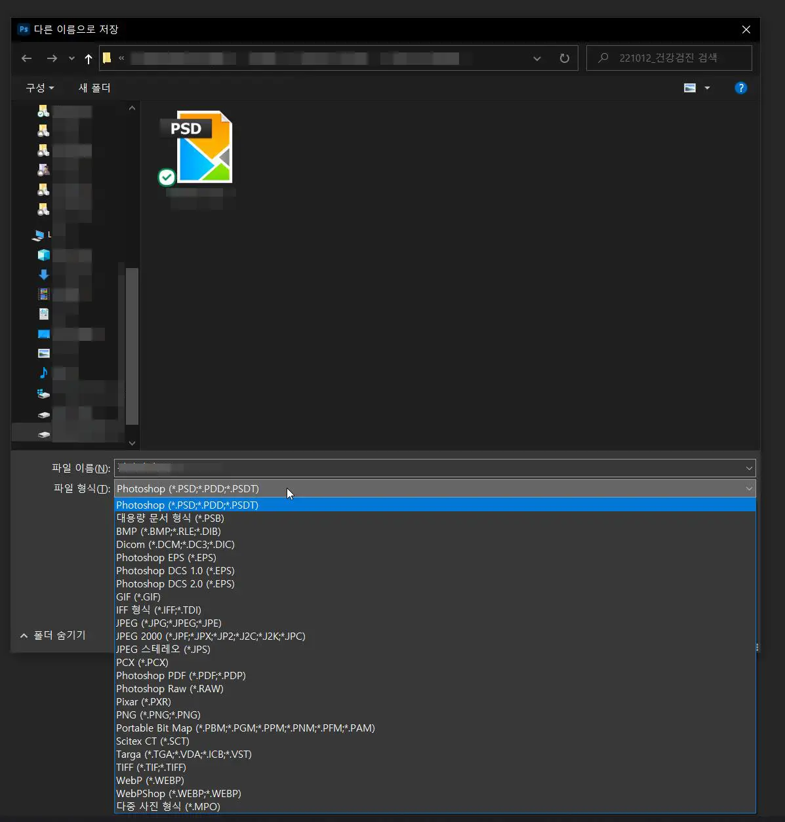The image size is (785, 822).
Task: Select the This PC monitor icon in sidebar
Action: point(39,235)
